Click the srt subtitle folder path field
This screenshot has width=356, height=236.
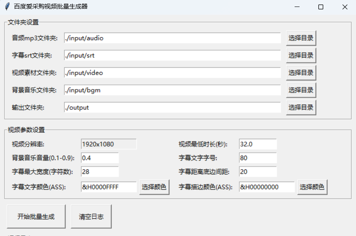172,55
